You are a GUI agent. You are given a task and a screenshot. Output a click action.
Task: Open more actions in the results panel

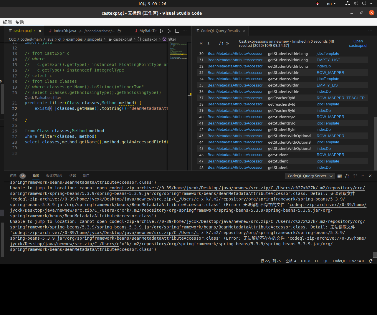click(x=370, y=31)
